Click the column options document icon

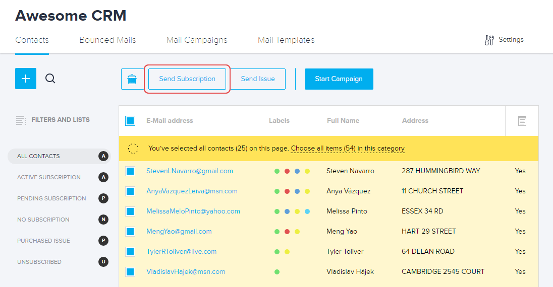point(522,121)
